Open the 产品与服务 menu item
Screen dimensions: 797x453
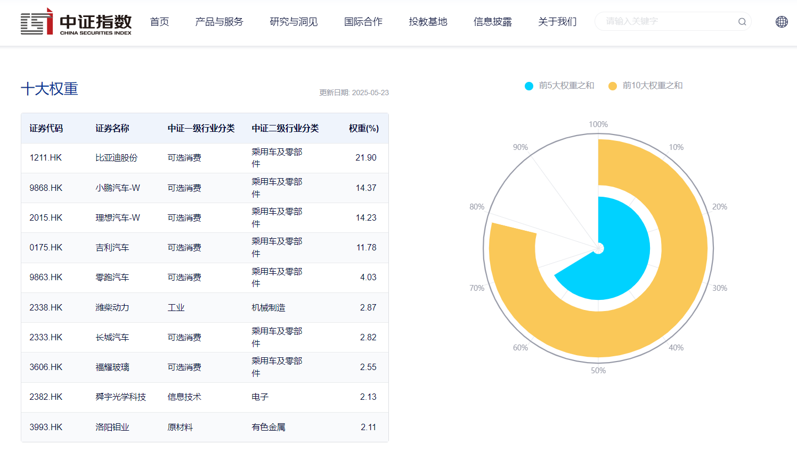[x=218, y=22]
